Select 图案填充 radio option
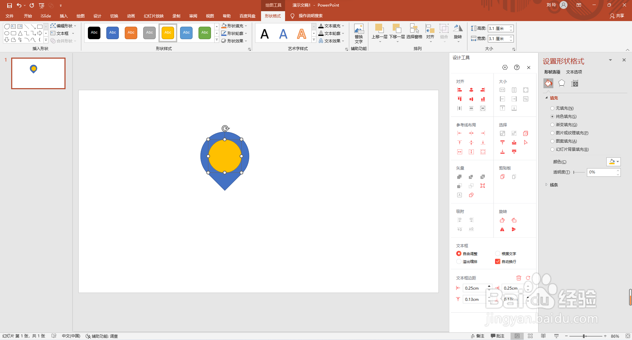The width and height of the screenshot is (632, 340). pyautogui.click(x=564, y=141)
